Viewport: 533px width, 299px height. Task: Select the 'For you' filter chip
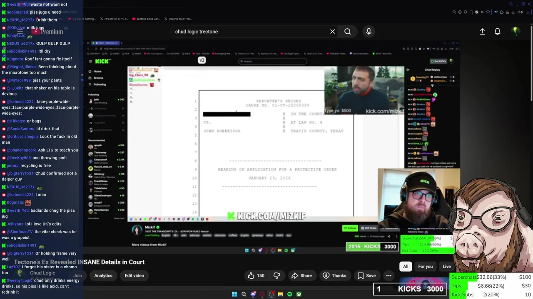425,266
